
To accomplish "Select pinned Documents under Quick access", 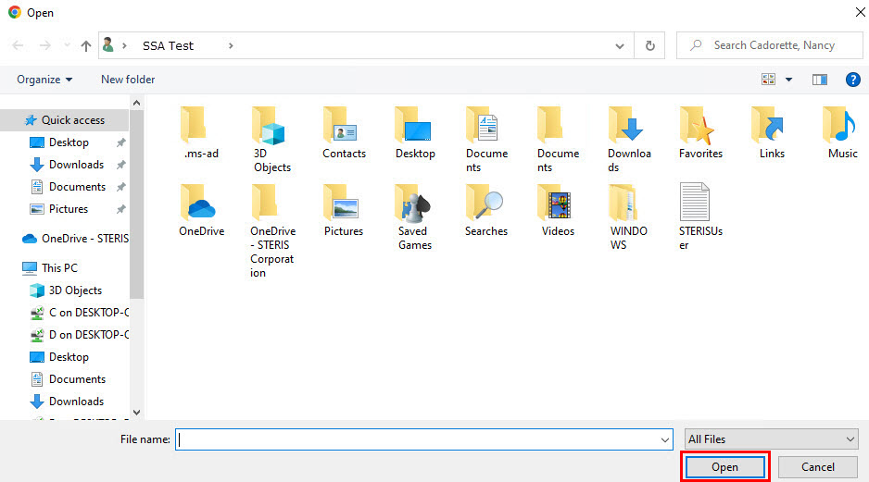I will 77,187.
